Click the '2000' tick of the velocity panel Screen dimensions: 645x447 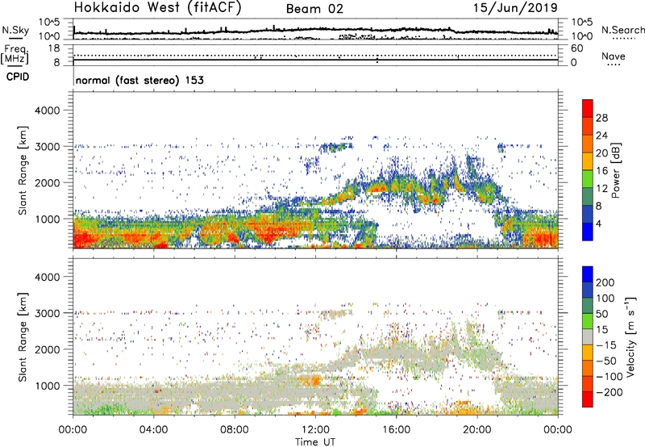pos(48,349)
